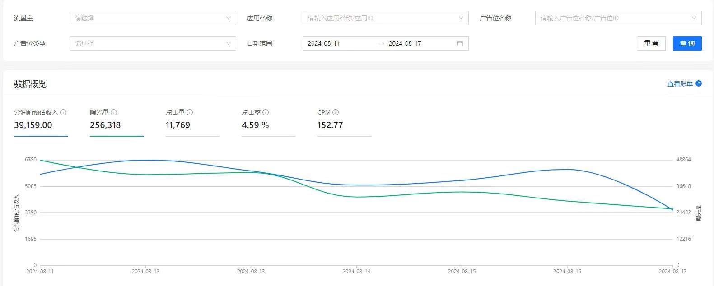714x286 pixels.
Task: Click info icon beside 点击率
Action: point(266,112)
